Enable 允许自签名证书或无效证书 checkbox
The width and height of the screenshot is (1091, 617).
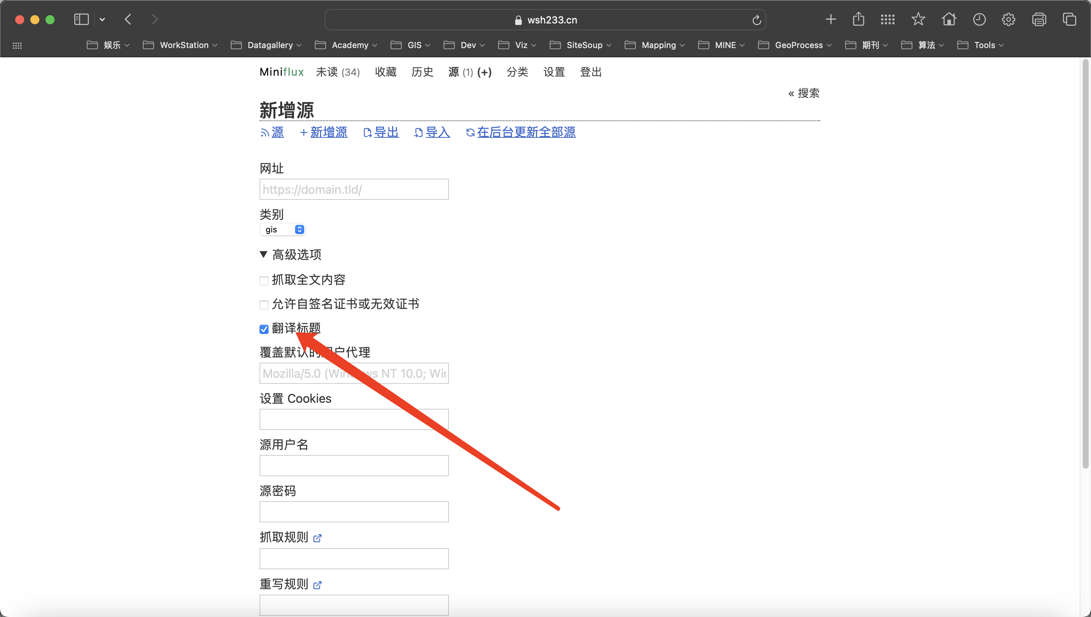coord(264,305)
